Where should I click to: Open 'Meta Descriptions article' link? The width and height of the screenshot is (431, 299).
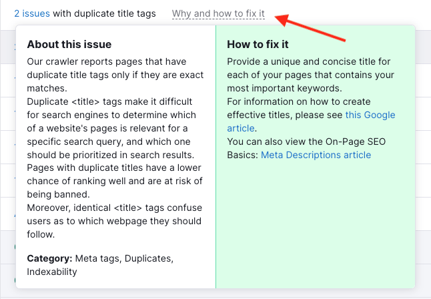[316, 155]
